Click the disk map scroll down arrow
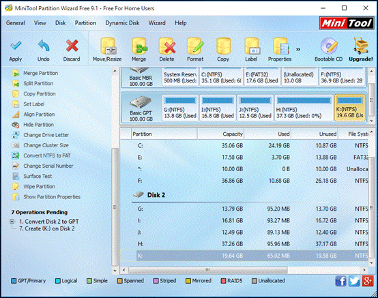 (x=371, y=121)
